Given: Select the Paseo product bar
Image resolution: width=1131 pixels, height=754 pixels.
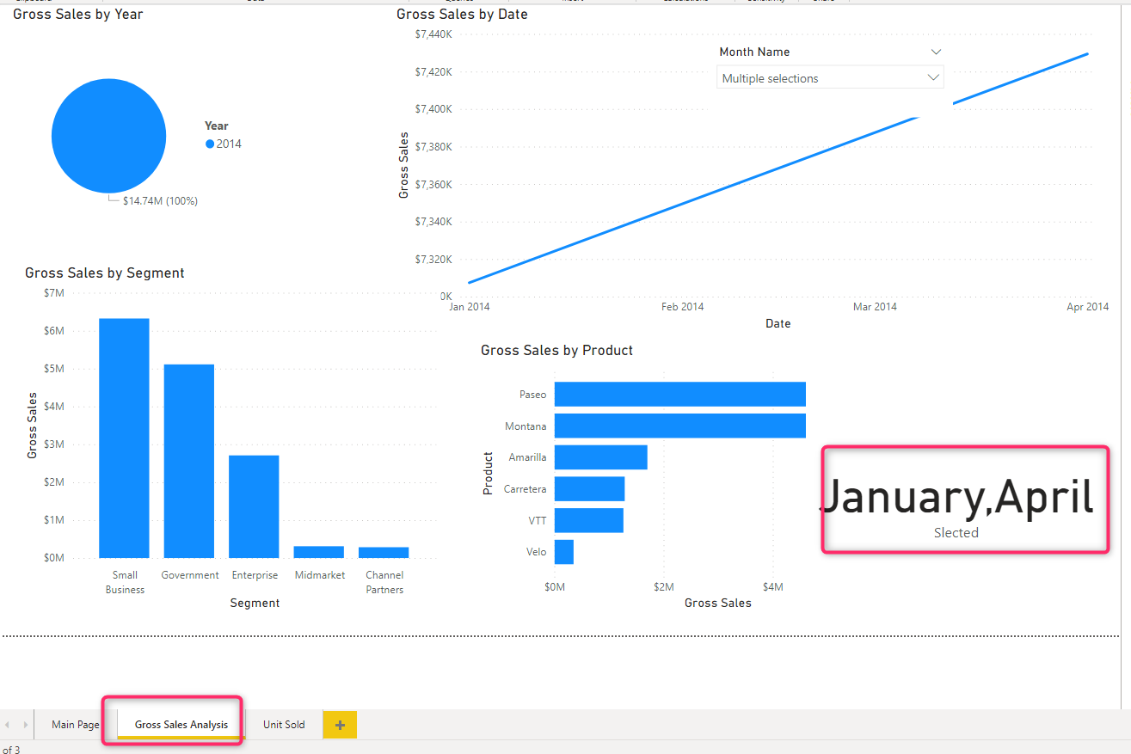Looking at the screenshot, I should click(x=679, y=395).
